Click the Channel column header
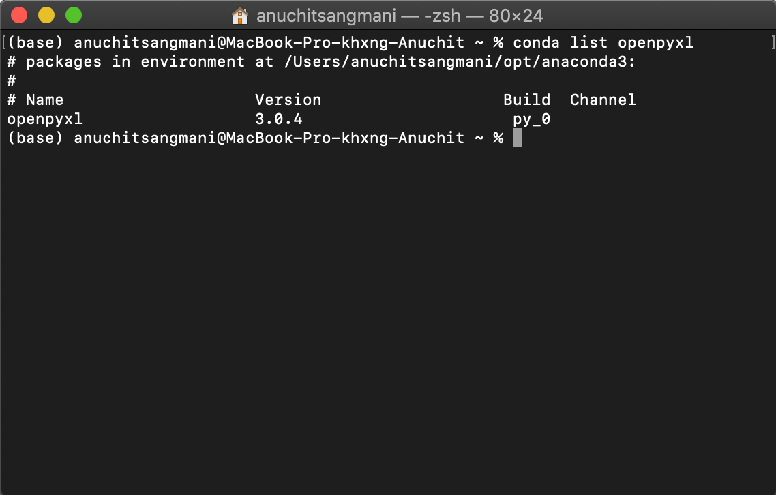This screenshot has width=776, height=495. (603, 100)
